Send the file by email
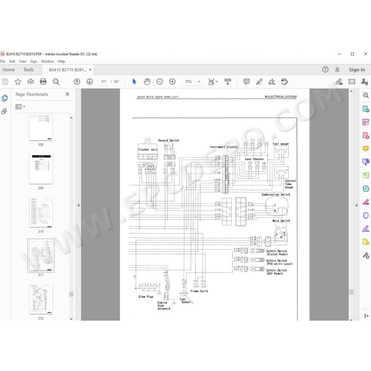The image size is (371, 371). 352,82
